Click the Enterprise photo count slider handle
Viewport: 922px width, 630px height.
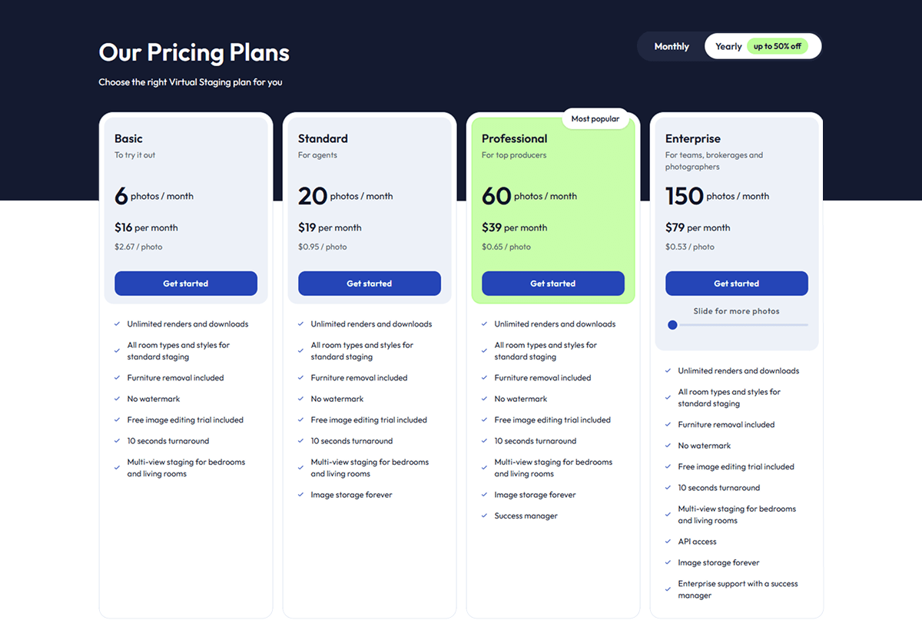673,325
